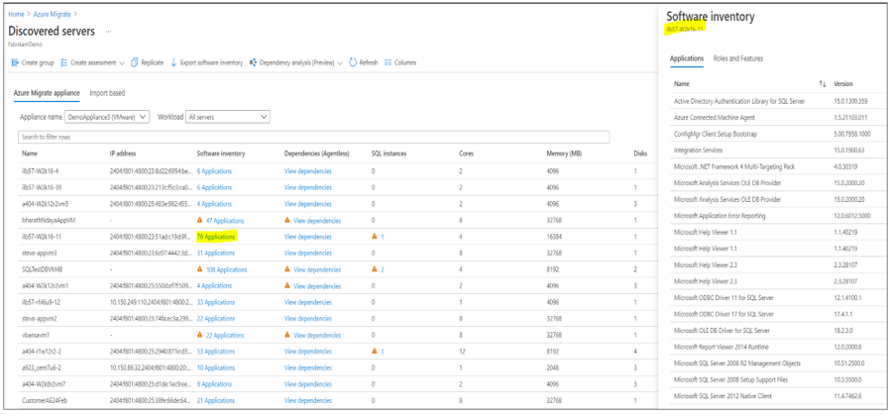This screenshot has width=892, height=415.
Task: View dependencies for a404-W2k12r2vm5
Action: pos(308,203)
